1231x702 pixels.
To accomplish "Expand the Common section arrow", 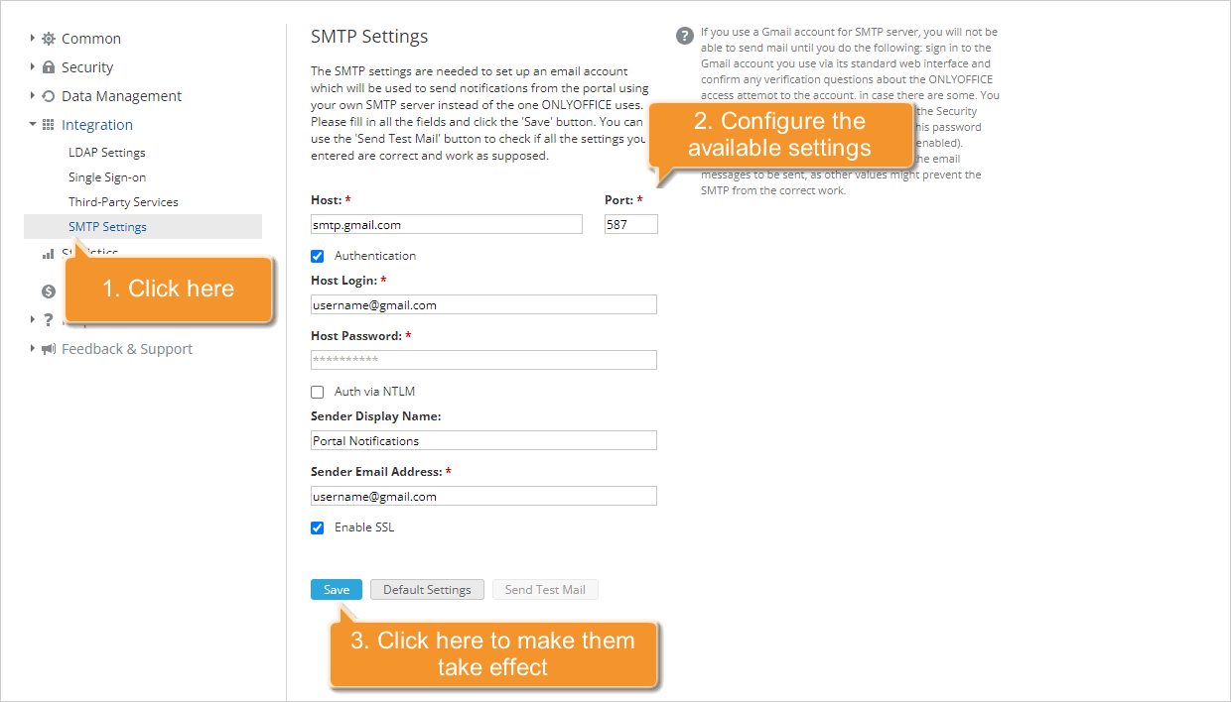I will pyautogui.click(x=33, y=39).
